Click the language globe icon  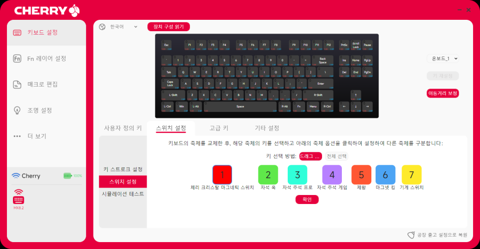pyautogui.click(x=102, y=27)
